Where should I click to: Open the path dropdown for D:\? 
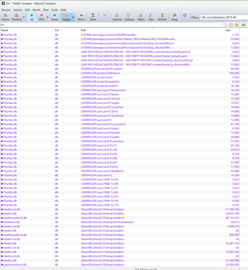(222, 25)
